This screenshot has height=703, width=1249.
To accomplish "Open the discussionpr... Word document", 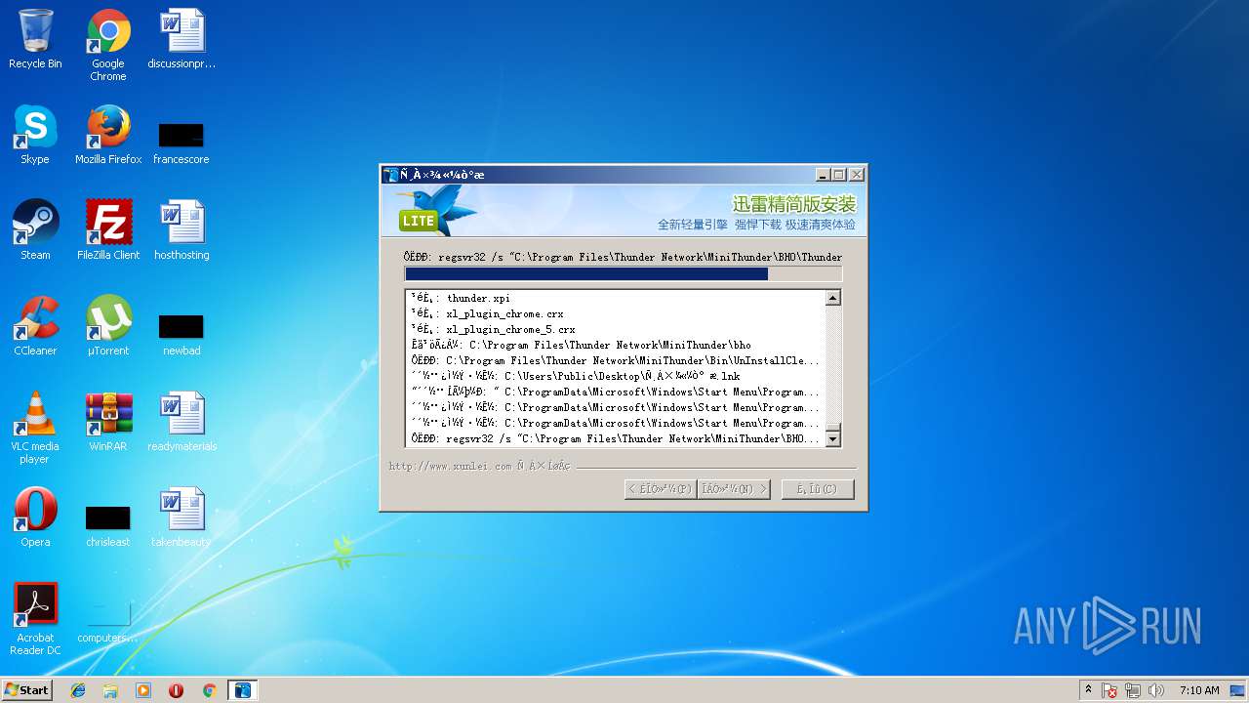I will coord(181,39).
